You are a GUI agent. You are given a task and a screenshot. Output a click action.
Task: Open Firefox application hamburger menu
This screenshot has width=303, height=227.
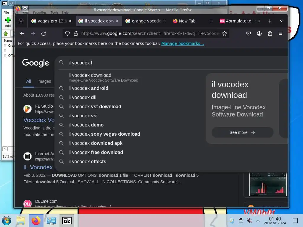[281, 34]
